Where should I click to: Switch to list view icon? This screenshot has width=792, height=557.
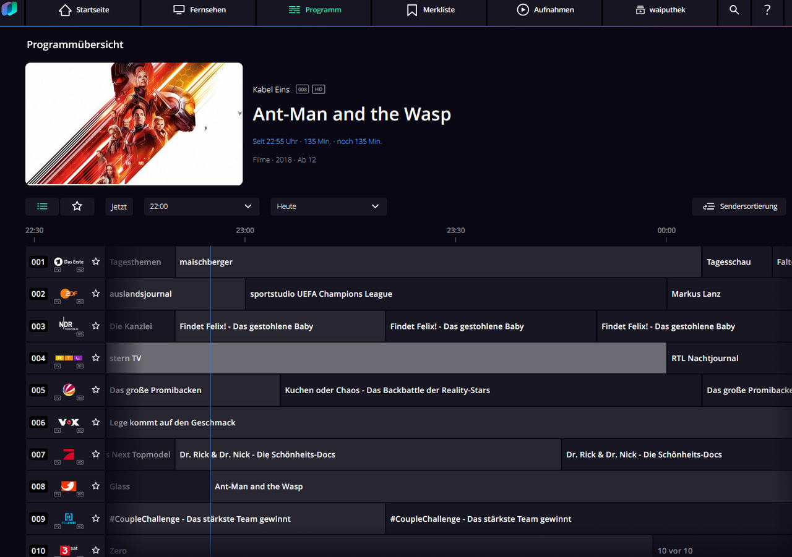42,206
